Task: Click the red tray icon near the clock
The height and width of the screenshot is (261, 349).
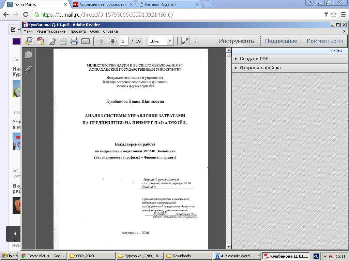Action: [x=331, y=256]
